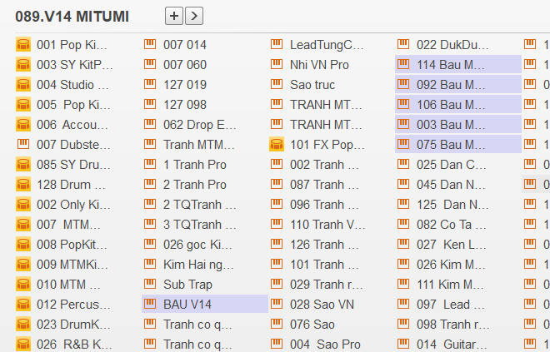The width and height of the screenshot is (550, 352).
Task: Click the right arrow button beside the title
Action: [x=193, y=15]
